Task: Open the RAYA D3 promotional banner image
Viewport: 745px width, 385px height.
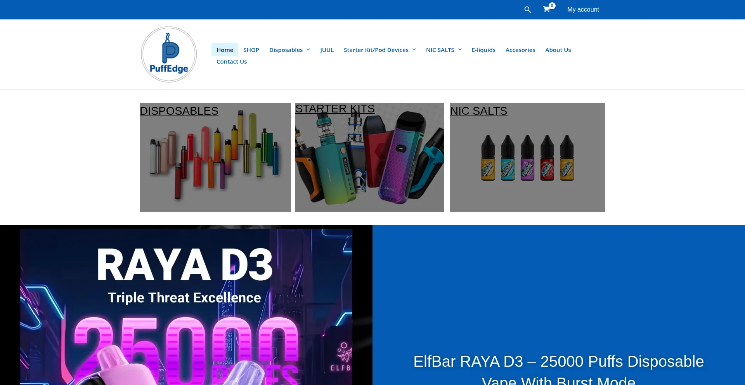Action: tap(186, 306)
